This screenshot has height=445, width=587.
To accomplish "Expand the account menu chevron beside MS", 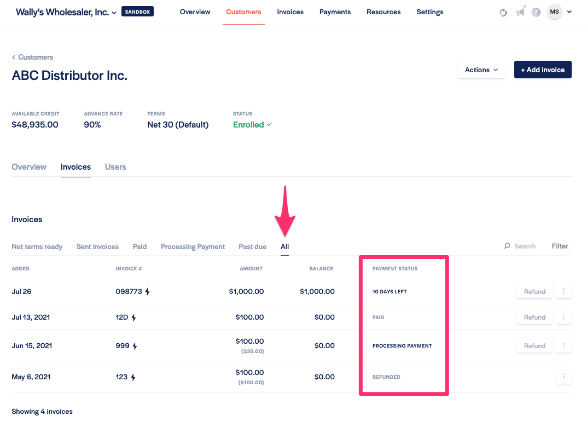I will point(569,12).
